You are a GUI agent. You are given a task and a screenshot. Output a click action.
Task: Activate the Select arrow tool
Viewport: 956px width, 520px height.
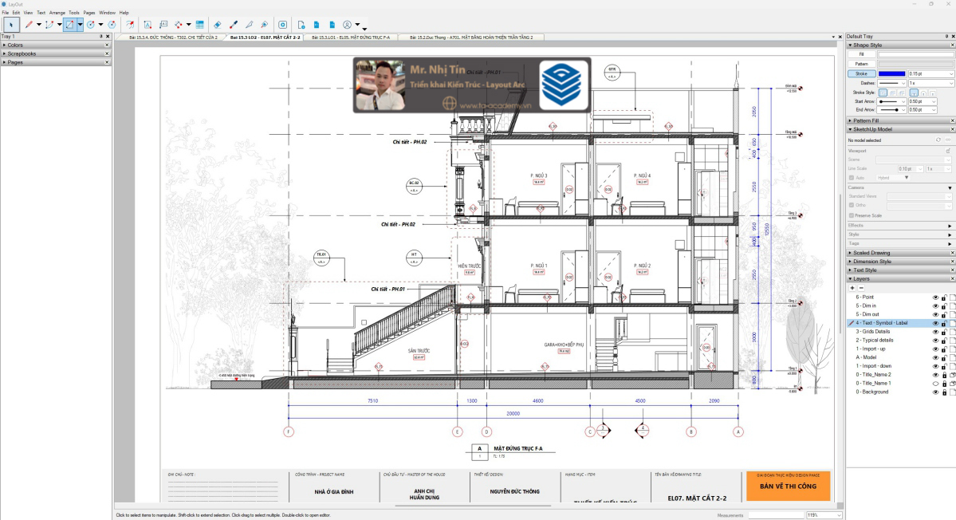11,25
